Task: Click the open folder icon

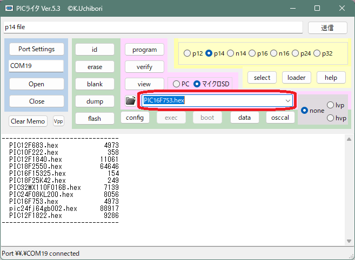Action: [x=130, y=101]
